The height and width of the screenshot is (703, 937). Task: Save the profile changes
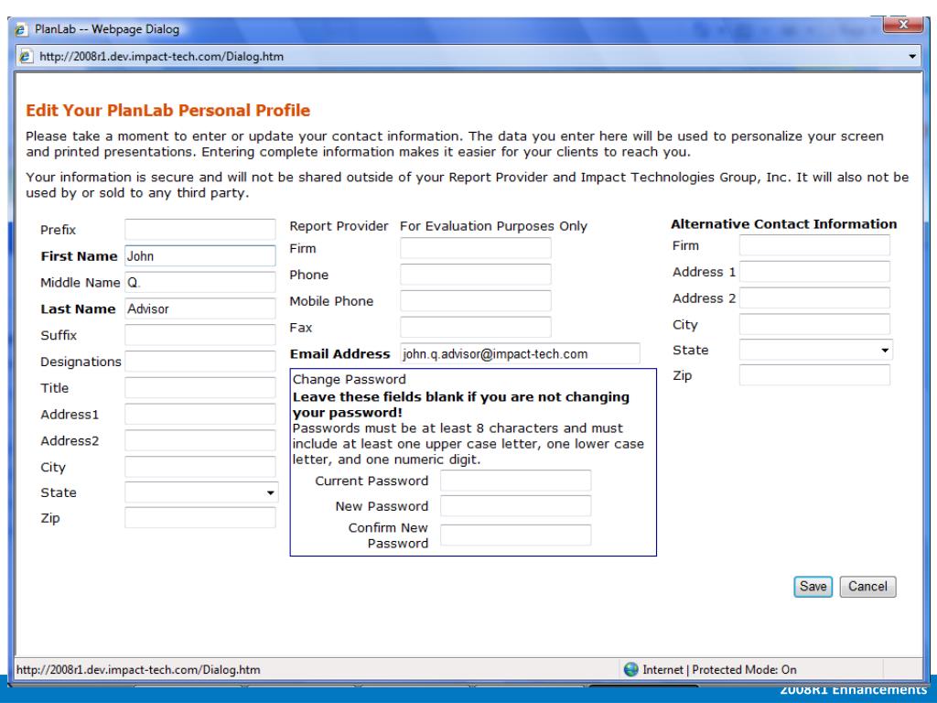pos(813,587)
